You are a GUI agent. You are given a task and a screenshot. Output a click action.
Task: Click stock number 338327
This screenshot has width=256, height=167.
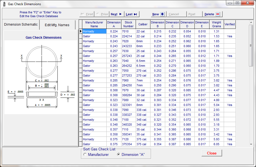(128, 115)
